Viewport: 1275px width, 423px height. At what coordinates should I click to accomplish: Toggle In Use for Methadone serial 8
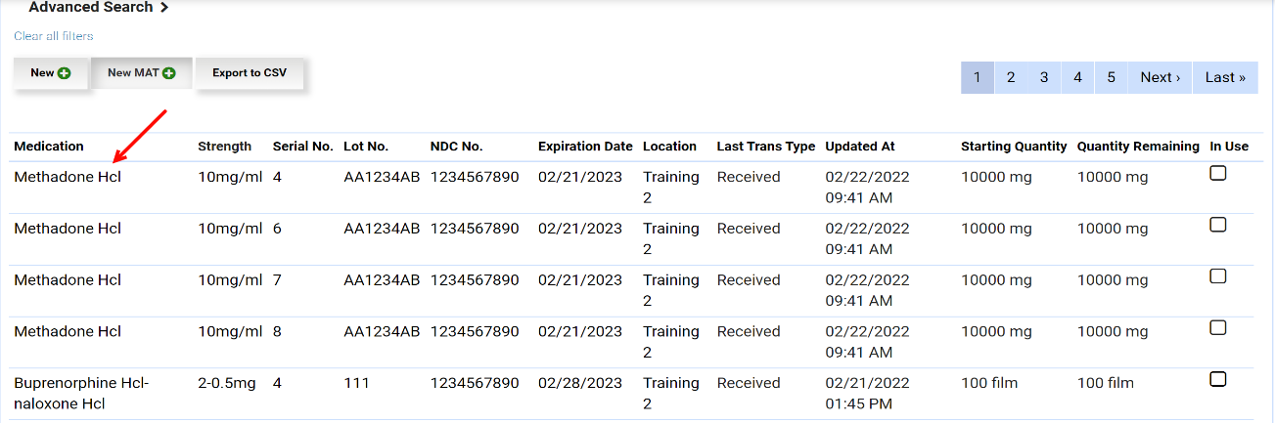tap(1218, 327)
